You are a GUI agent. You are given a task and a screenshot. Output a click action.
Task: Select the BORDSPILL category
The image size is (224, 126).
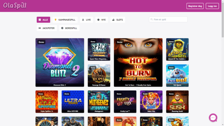pos(69,28)
